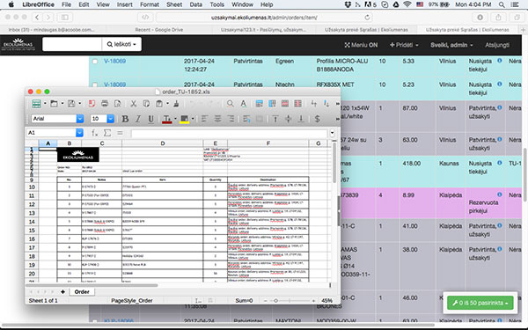
Task: Align cell text right
Action: point(231,119)
